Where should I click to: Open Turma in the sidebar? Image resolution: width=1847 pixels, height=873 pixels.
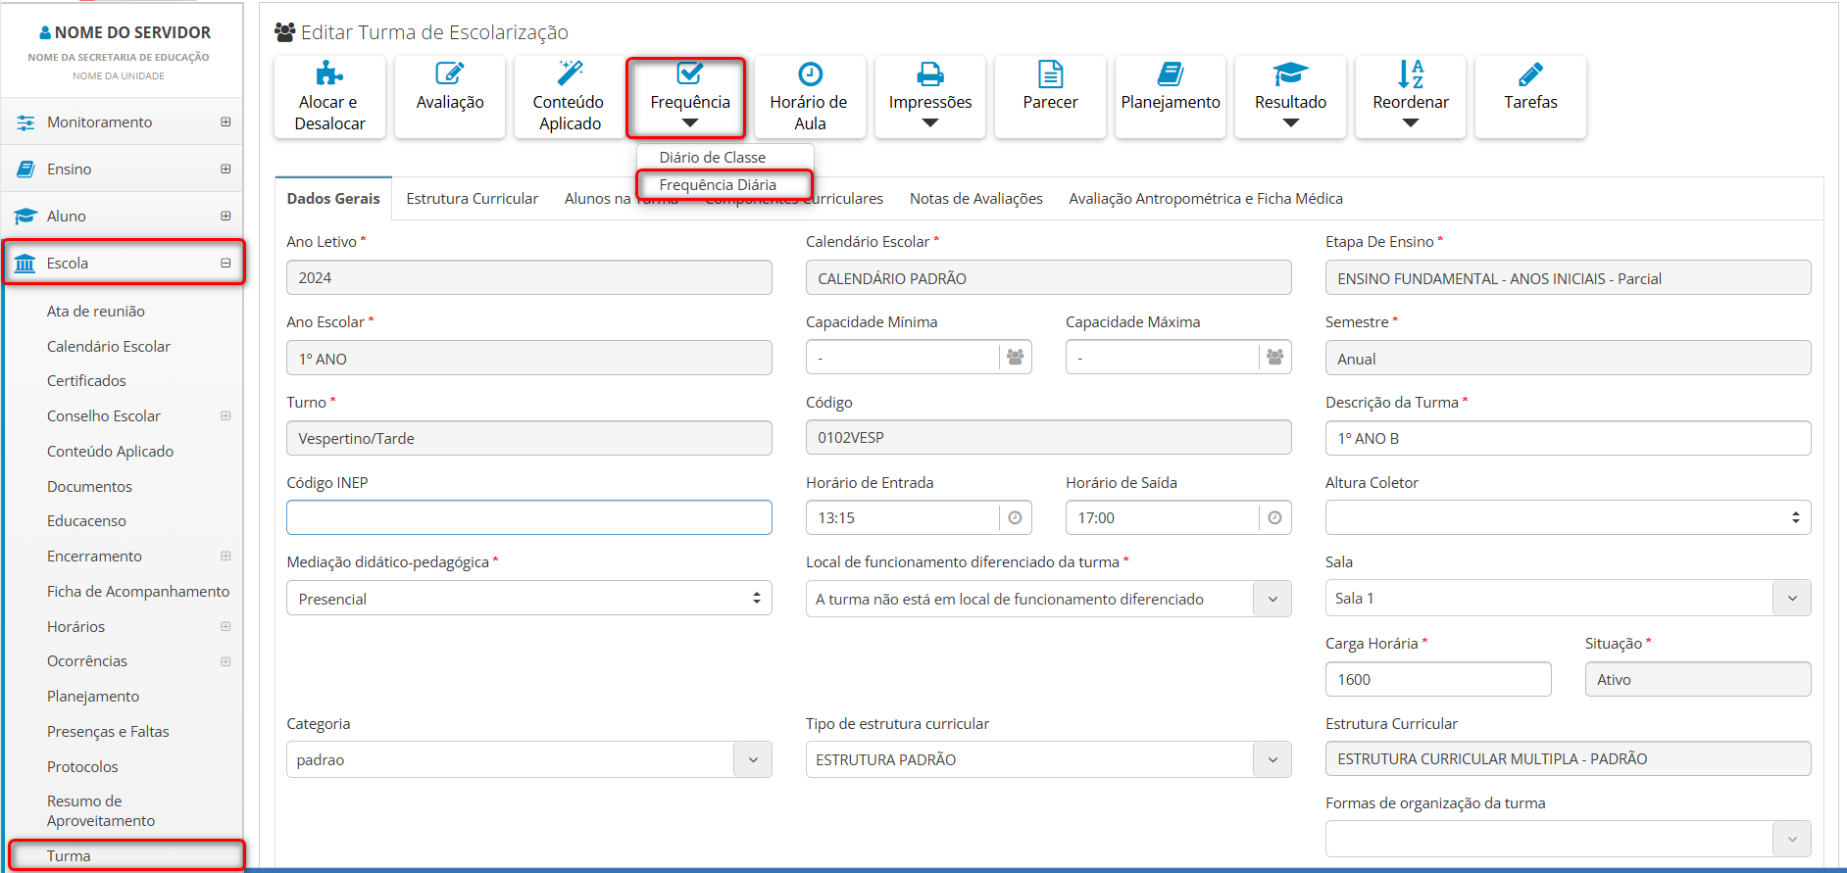(x=69, y=855)
